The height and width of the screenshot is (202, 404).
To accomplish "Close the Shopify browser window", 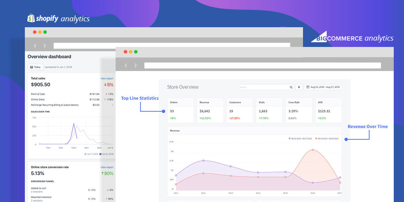I will (x=35, y=32).
